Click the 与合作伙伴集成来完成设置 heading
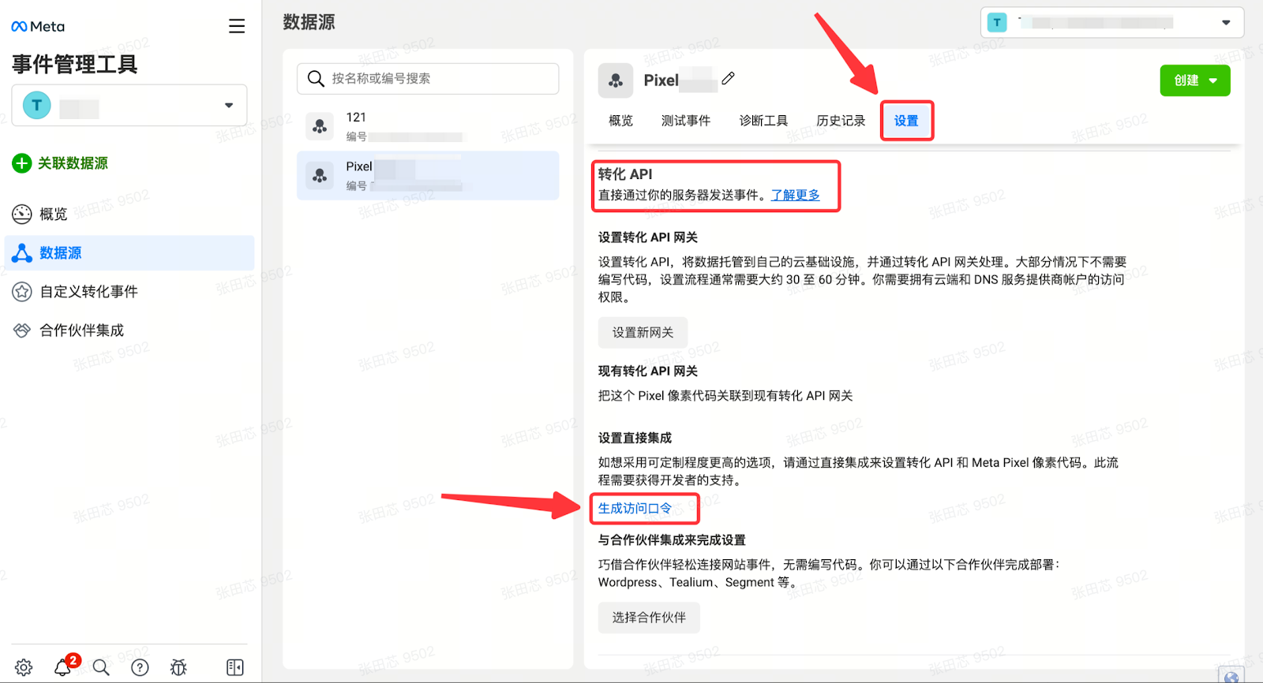Screen dimensions: 1263x683 click(x=672, y=540)
